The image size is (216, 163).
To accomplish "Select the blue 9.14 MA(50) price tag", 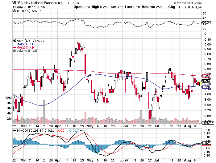I will point(205,87).
